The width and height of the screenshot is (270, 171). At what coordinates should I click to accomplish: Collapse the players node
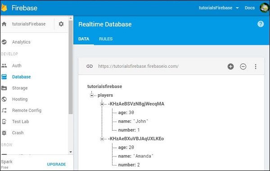click(x=92, y=95)
